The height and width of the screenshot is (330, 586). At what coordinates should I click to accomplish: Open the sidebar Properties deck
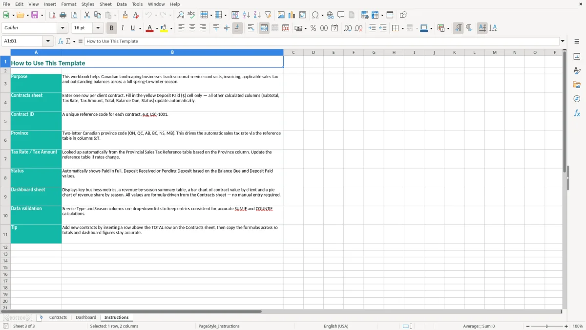(x=577, y=56)
